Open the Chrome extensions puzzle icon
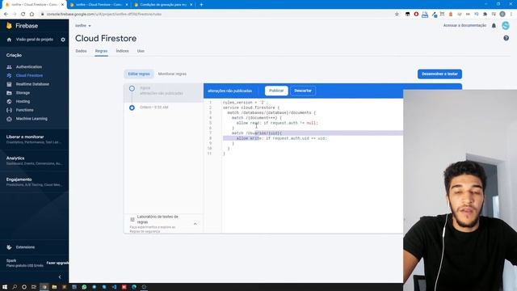This screenshot has height=291, width=517. [485, 15]
